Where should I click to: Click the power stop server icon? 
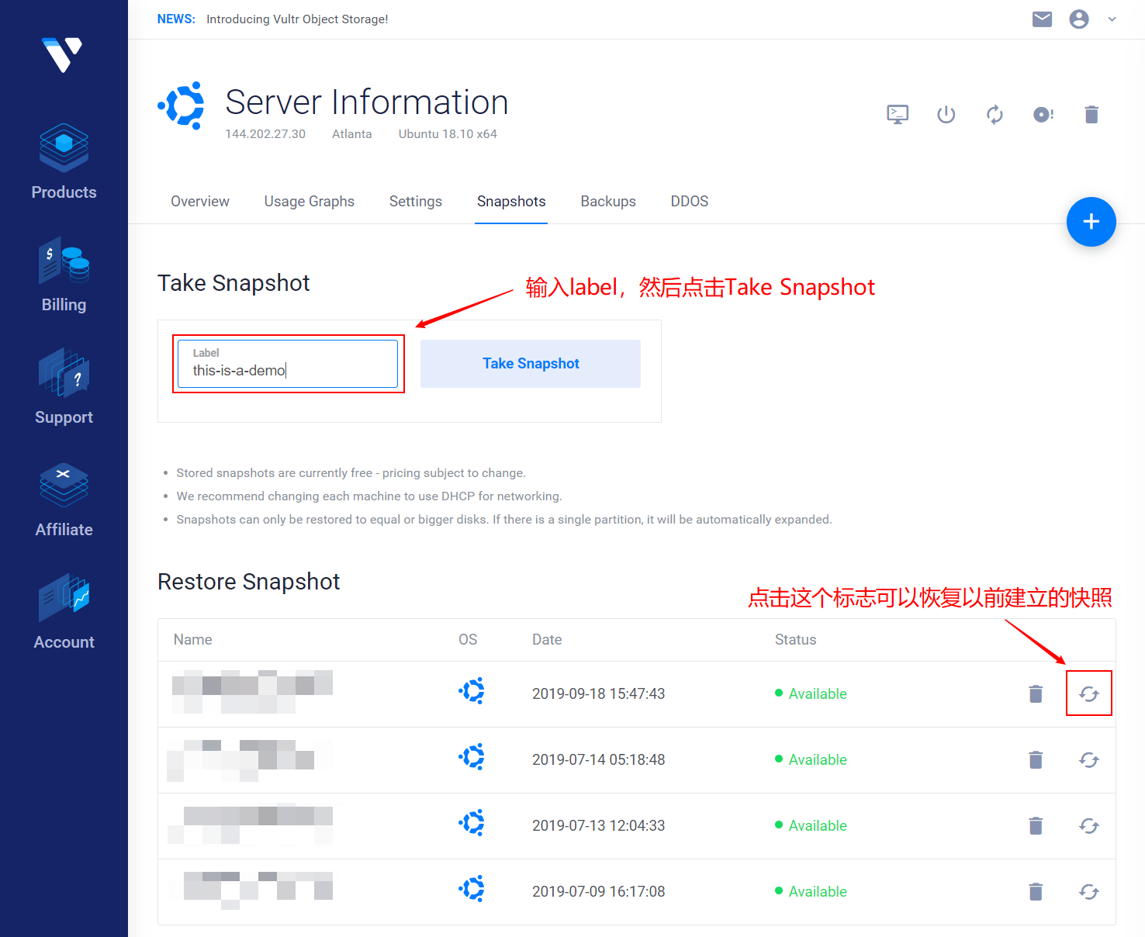pos(946,115)
